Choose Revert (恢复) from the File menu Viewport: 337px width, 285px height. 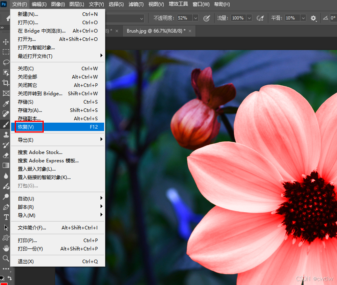[x=58, y=127]
